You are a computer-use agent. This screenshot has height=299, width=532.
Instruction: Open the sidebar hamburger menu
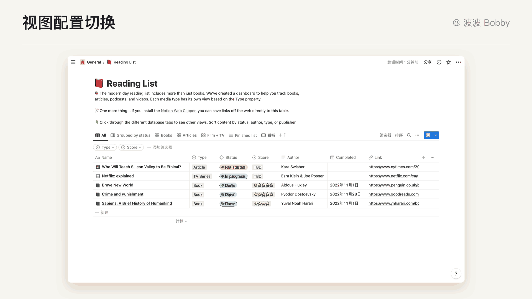[73, 62]
